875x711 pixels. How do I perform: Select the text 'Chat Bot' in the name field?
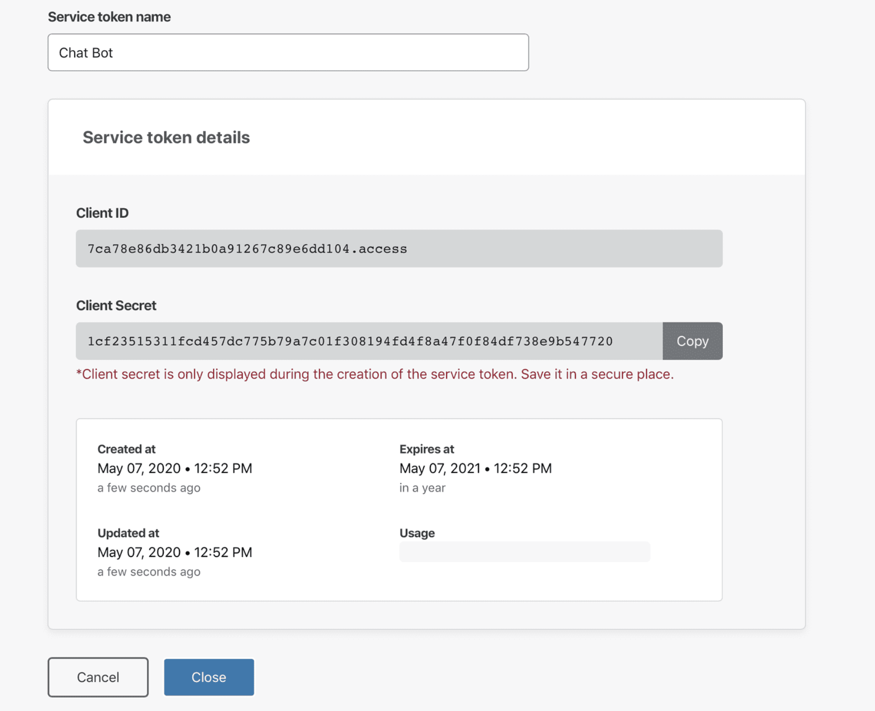click(x=86, y=52)
